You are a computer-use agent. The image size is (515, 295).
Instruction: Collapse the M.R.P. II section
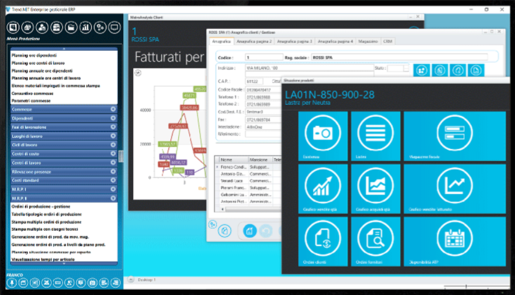click(x=113, y=198)
